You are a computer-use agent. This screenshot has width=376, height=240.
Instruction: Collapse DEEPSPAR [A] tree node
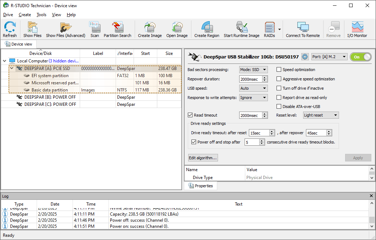11,68
